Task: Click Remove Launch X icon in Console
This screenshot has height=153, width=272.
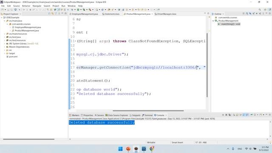Action: (227, 115)
